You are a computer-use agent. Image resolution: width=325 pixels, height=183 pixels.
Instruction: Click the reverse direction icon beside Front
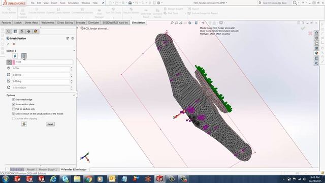[x=9, y=62]
